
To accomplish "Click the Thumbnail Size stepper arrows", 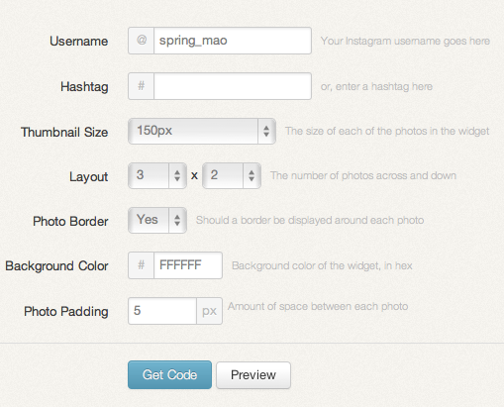I will coord(266,131).
